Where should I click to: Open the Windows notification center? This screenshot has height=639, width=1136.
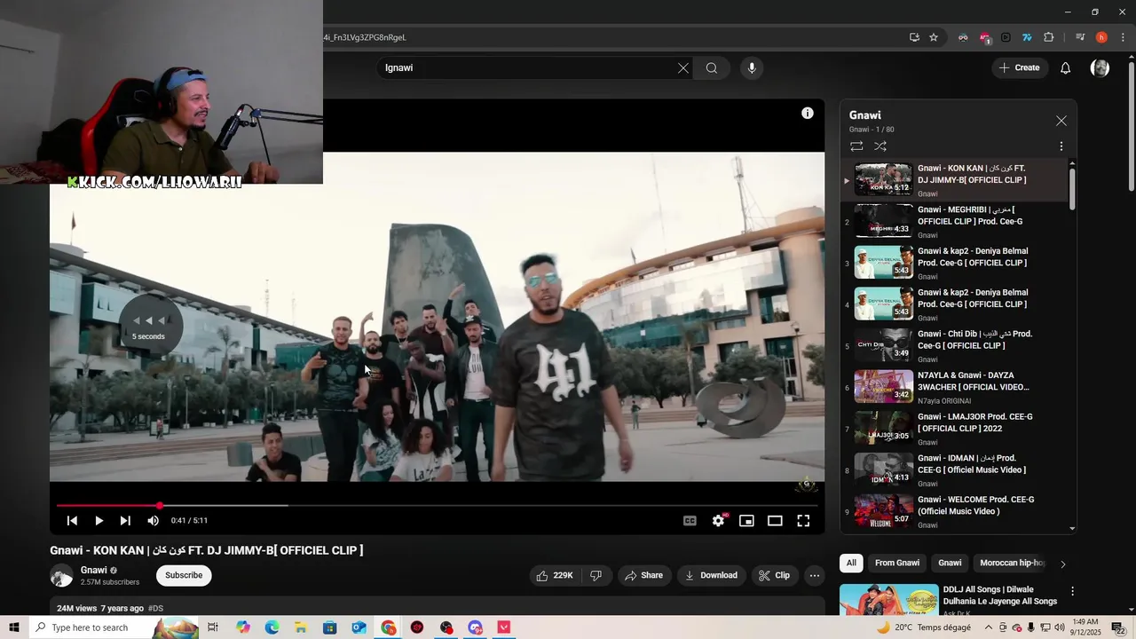[1118, 627]
